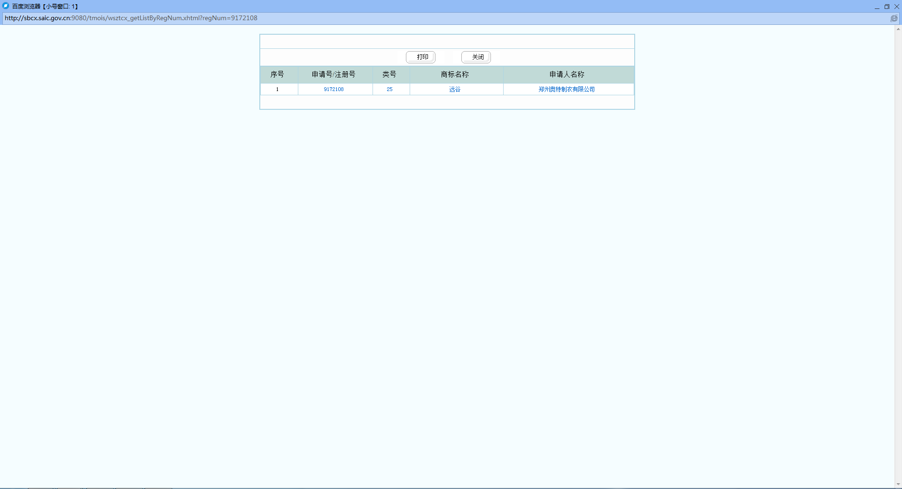Close the browser window
Image resolution: width=902 pixels, height=489 pixels.
pos(896,7)
